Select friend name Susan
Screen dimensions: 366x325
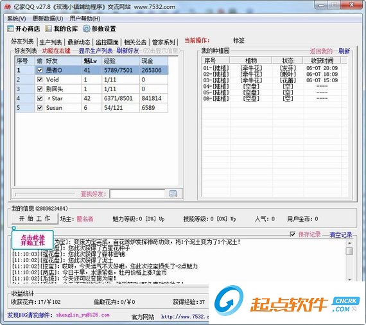coord(54,108)
